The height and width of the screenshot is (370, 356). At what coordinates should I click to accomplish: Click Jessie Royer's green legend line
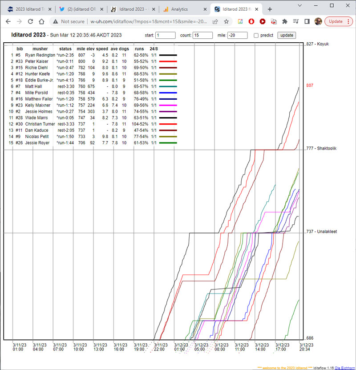pos(168,143)
